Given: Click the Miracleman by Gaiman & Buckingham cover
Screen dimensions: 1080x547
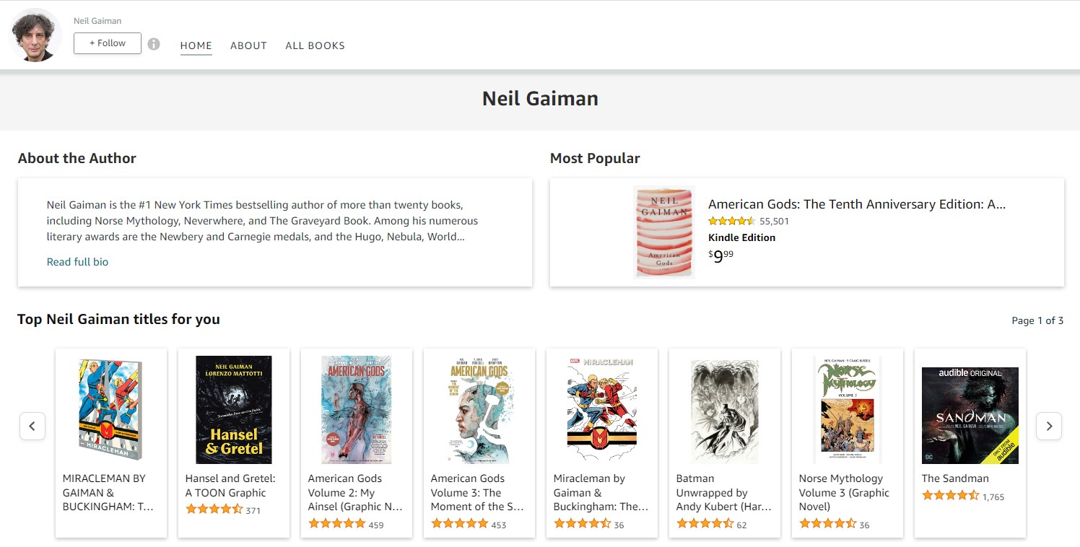Looking at the screenshot, I should point(601,409).
